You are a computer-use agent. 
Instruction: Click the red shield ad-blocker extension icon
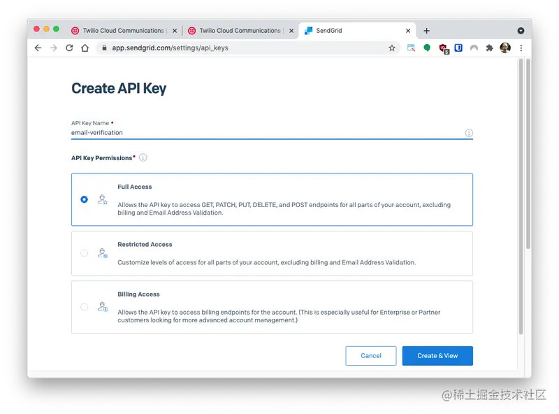(443, 48)
